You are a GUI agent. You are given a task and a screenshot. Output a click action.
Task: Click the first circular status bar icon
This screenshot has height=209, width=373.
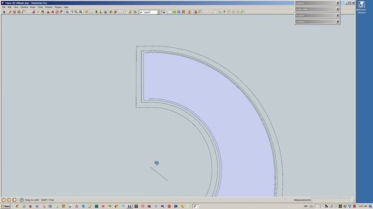3,200
